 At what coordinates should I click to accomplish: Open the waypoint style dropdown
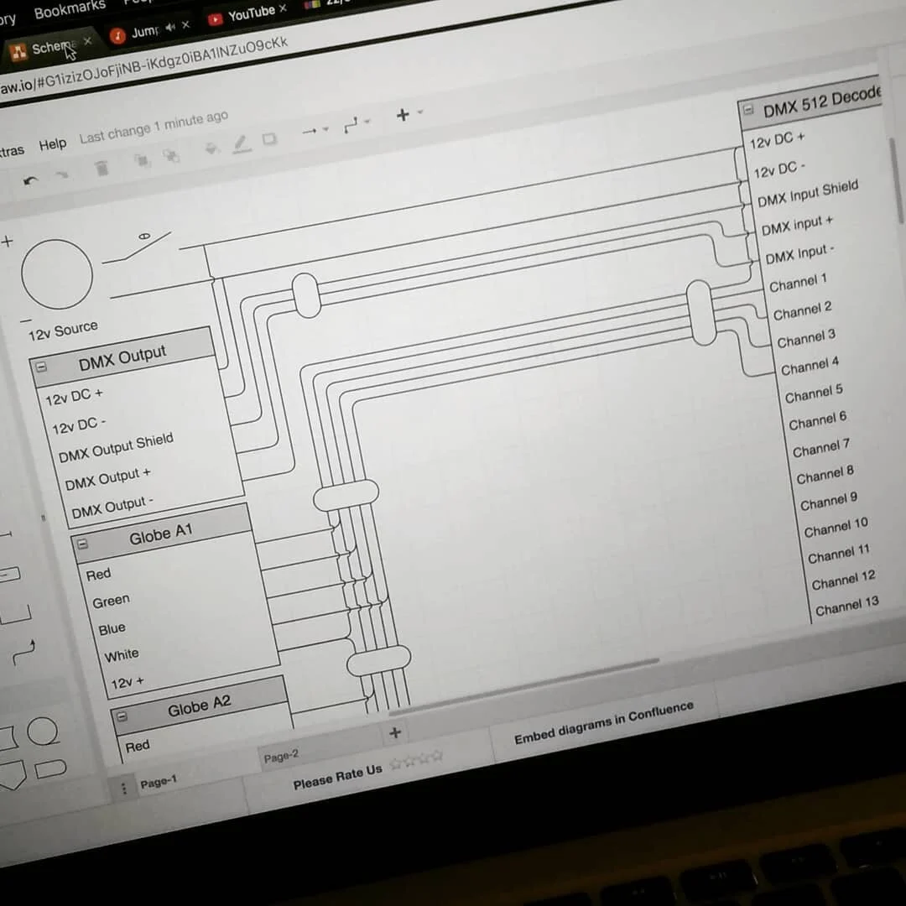[365, 123]
